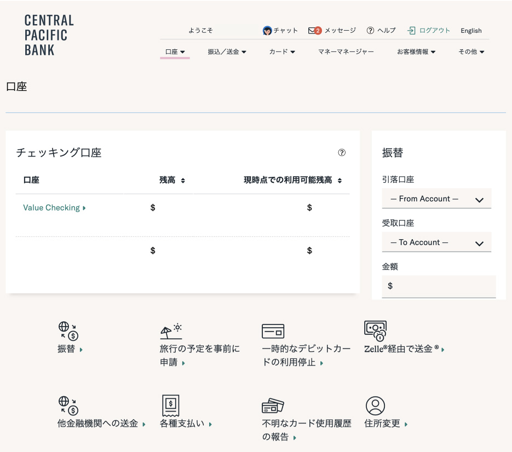This screenshot has width=512, height=452.
Task: Click the beach umbrella travel notice icon
Action: coord(171,331)
